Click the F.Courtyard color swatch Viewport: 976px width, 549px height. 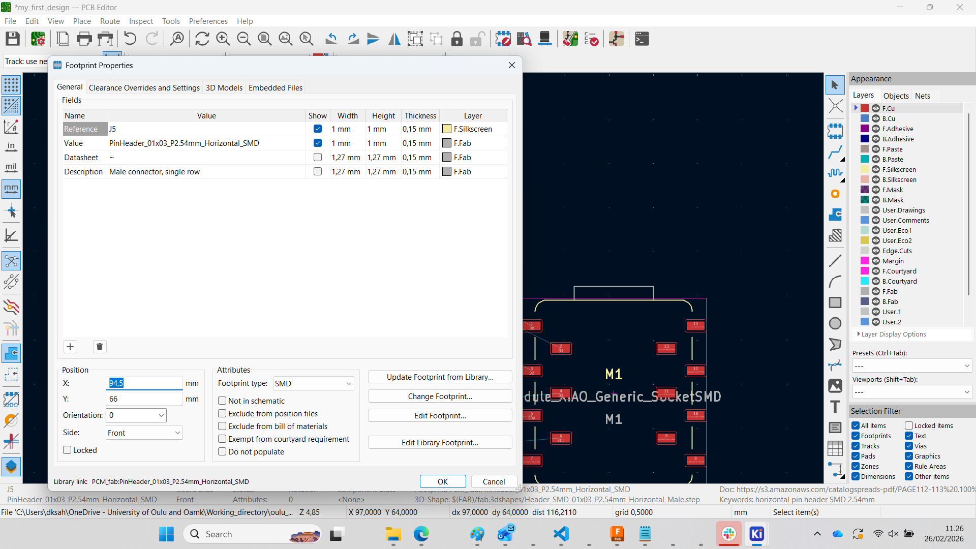(865, 271)
